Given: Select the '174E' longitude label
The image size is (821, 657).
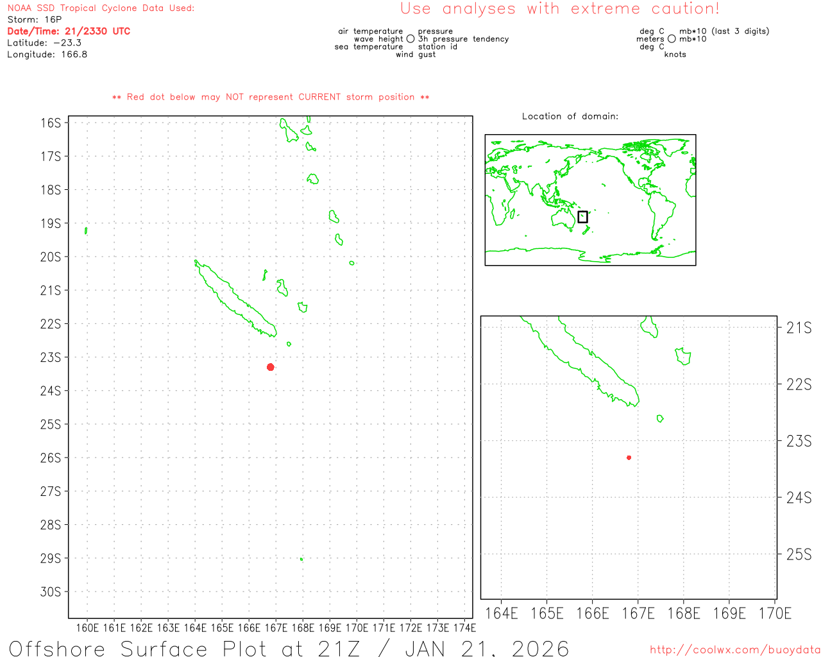Looking at the screenshot, I should click(464, 627).
